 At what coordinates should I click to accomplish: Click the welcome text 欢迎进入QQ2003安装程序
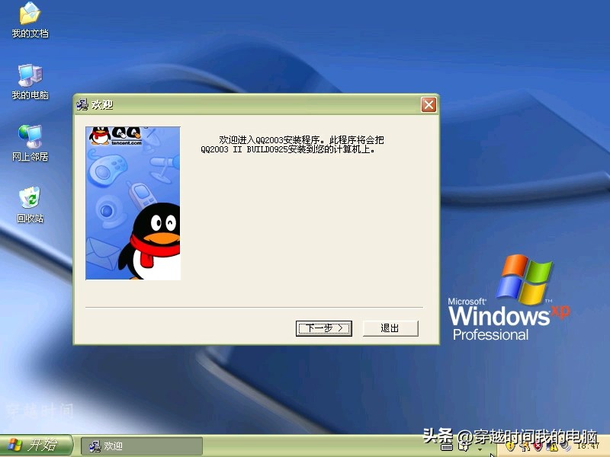pos(271,139)
